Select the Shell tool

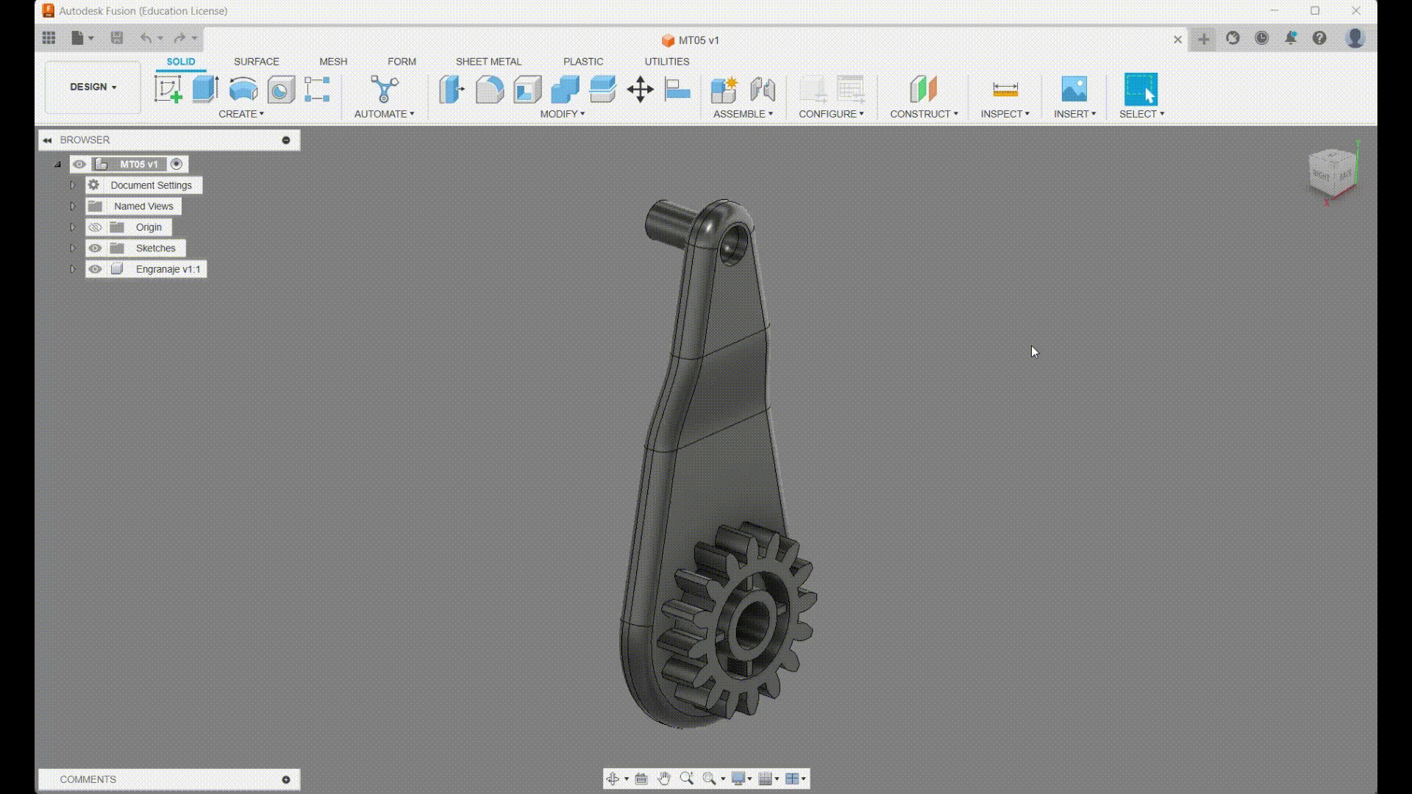(x=527, y=89)
